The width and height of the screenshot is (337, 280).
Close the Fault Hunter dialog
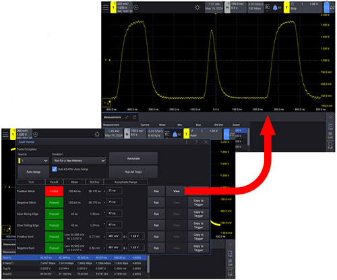click(206, 142)
